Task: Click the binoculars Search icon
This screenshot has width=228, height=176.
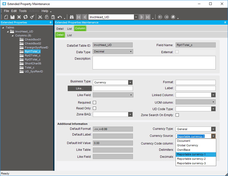Action: tap(72, 17)
